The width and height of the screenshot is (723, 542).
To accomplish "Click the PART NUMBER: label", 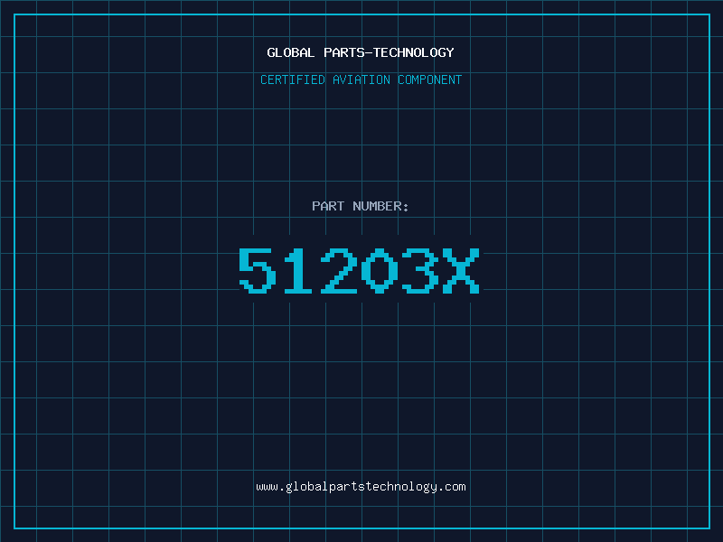I will tap(360, 206).
